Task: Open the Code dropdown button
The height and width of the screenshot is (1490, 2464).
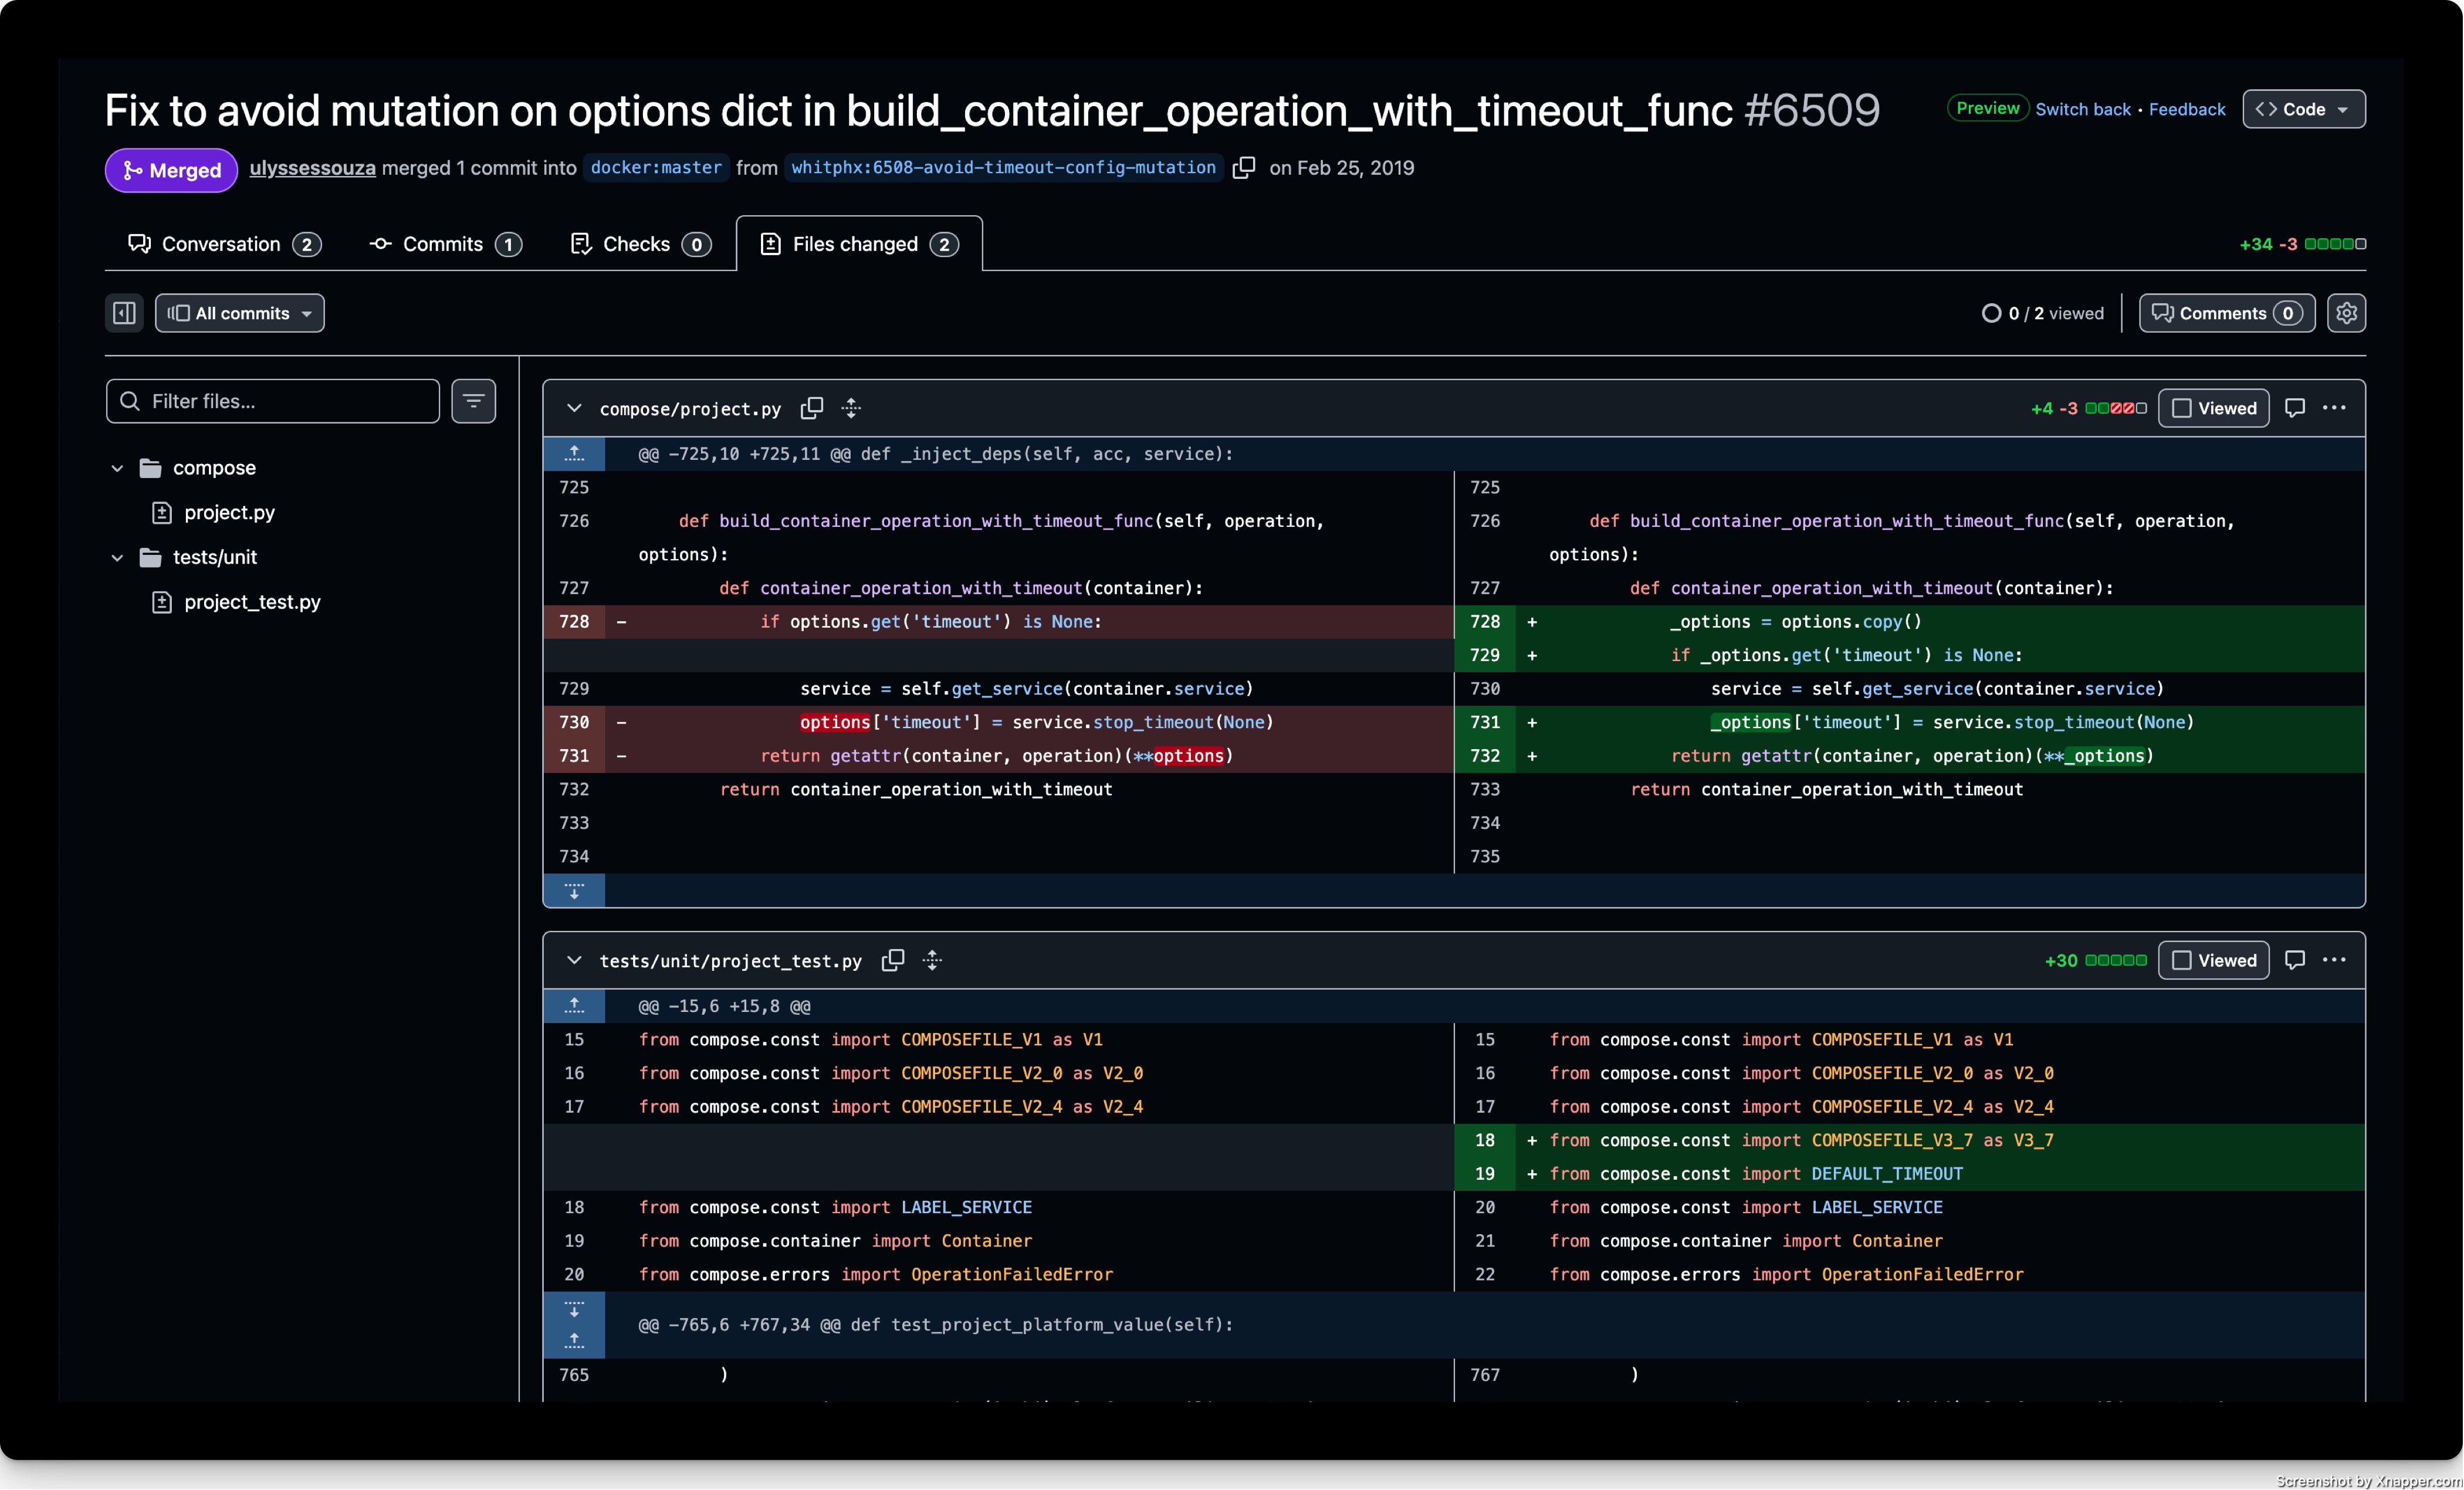Action: (x=2304, y=109)
